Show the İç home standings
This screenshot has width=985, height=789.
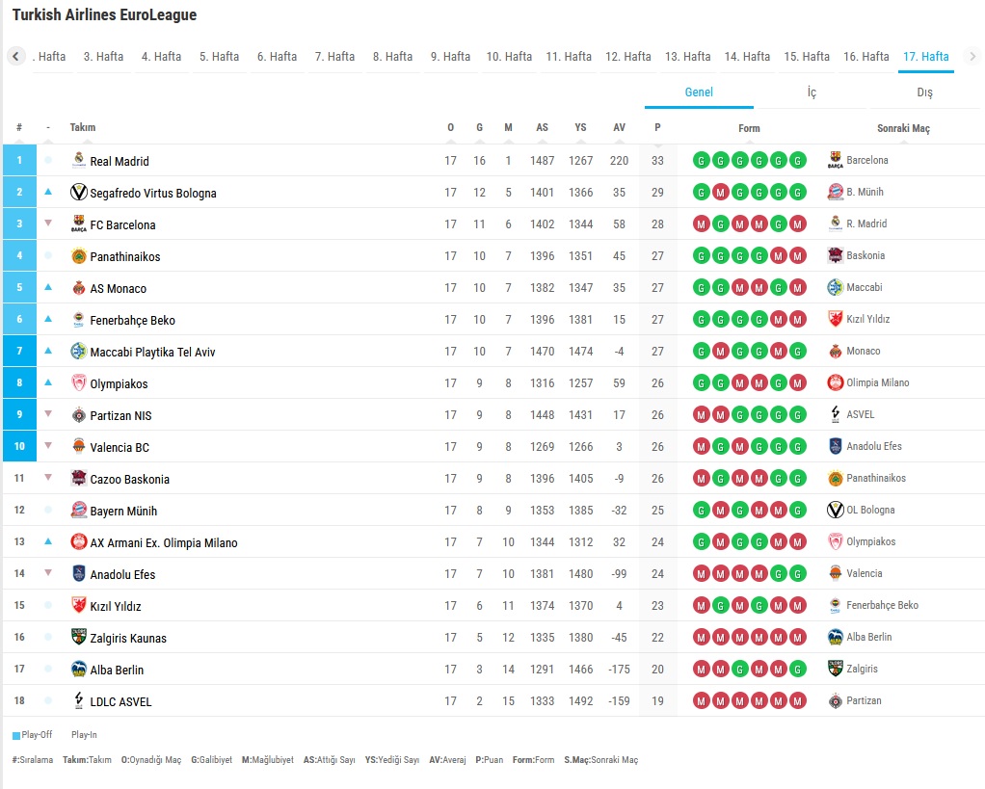[x=812, y=92]
